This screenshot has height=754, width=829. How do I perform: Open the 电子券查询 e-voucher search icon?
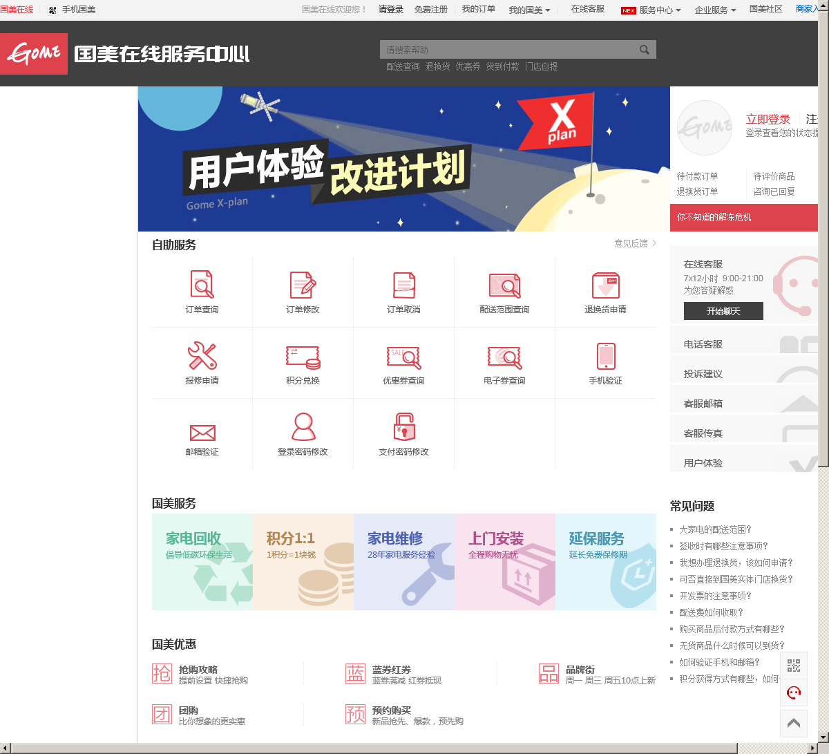[505, 357]
